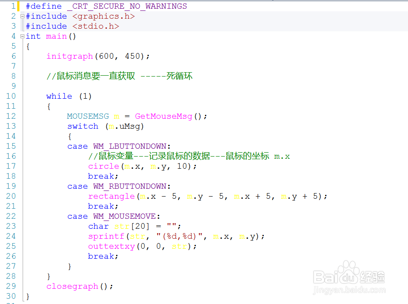Collapse the main function fold marker
Image resolution: width=408 pixels, height=304 pixels.
click(x=22, y=37)
